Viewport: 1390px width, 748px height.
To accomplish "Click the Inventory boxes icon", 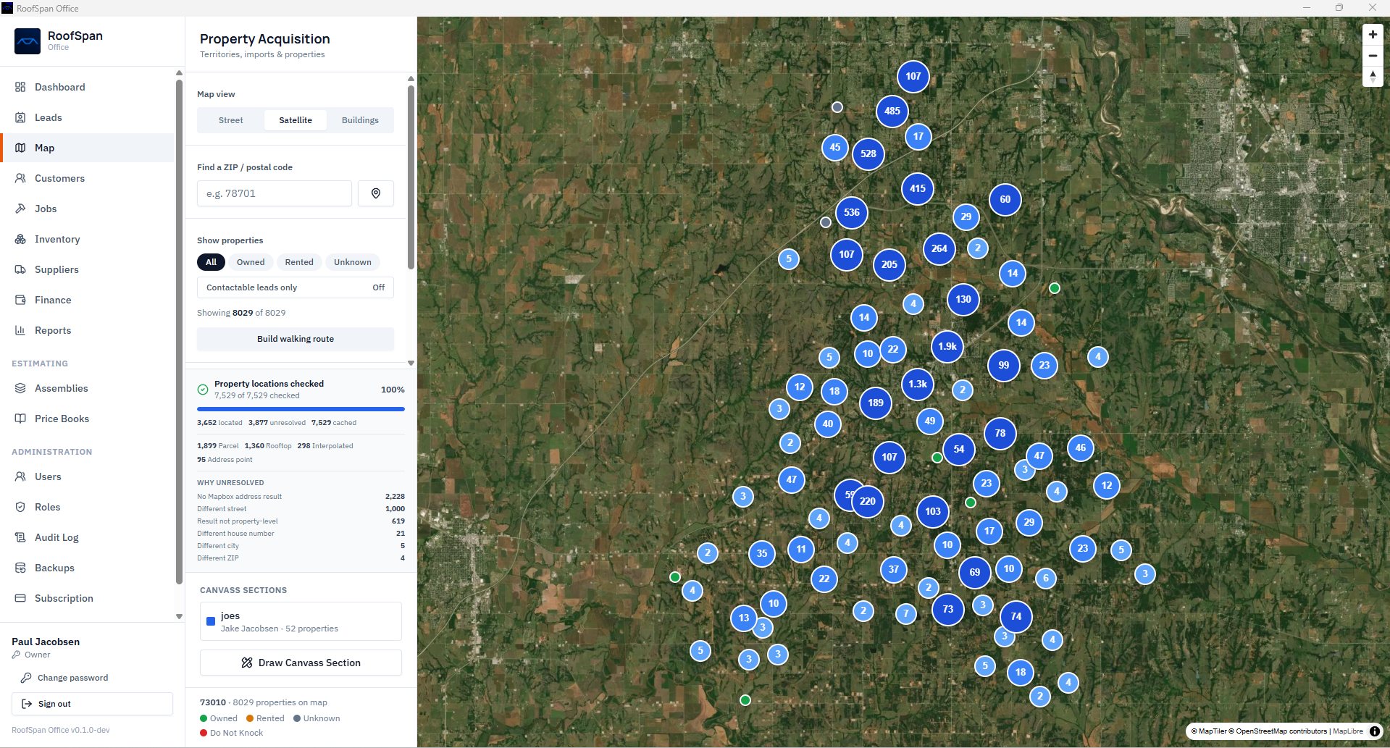I will [x=20, y=239].
